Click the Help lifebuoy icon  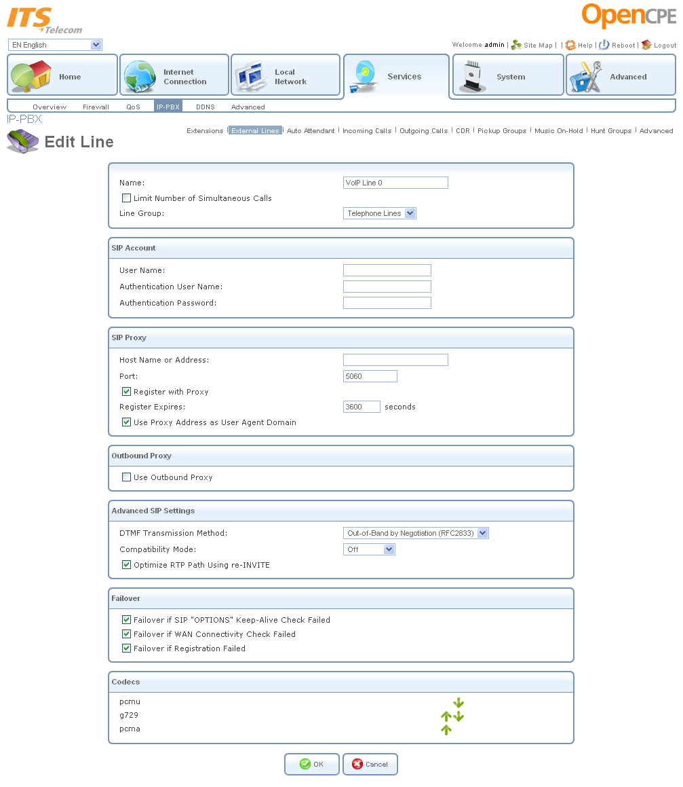tap(570, 45)
